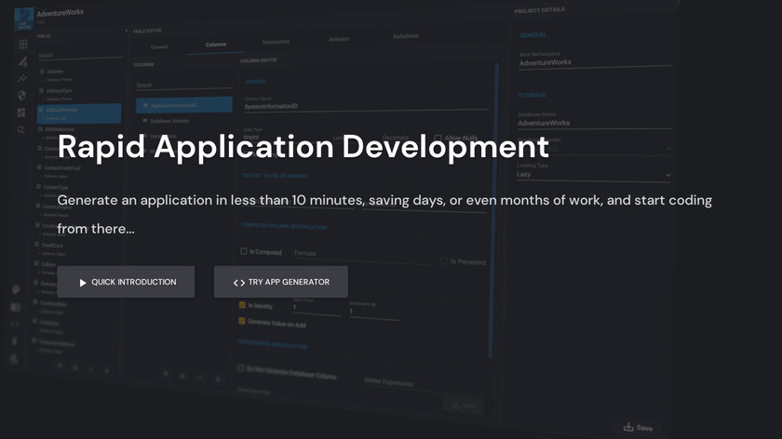Toggle the Is Computed checkbox
The width and height of the screenshot is (782, 439).
[244, 251]
